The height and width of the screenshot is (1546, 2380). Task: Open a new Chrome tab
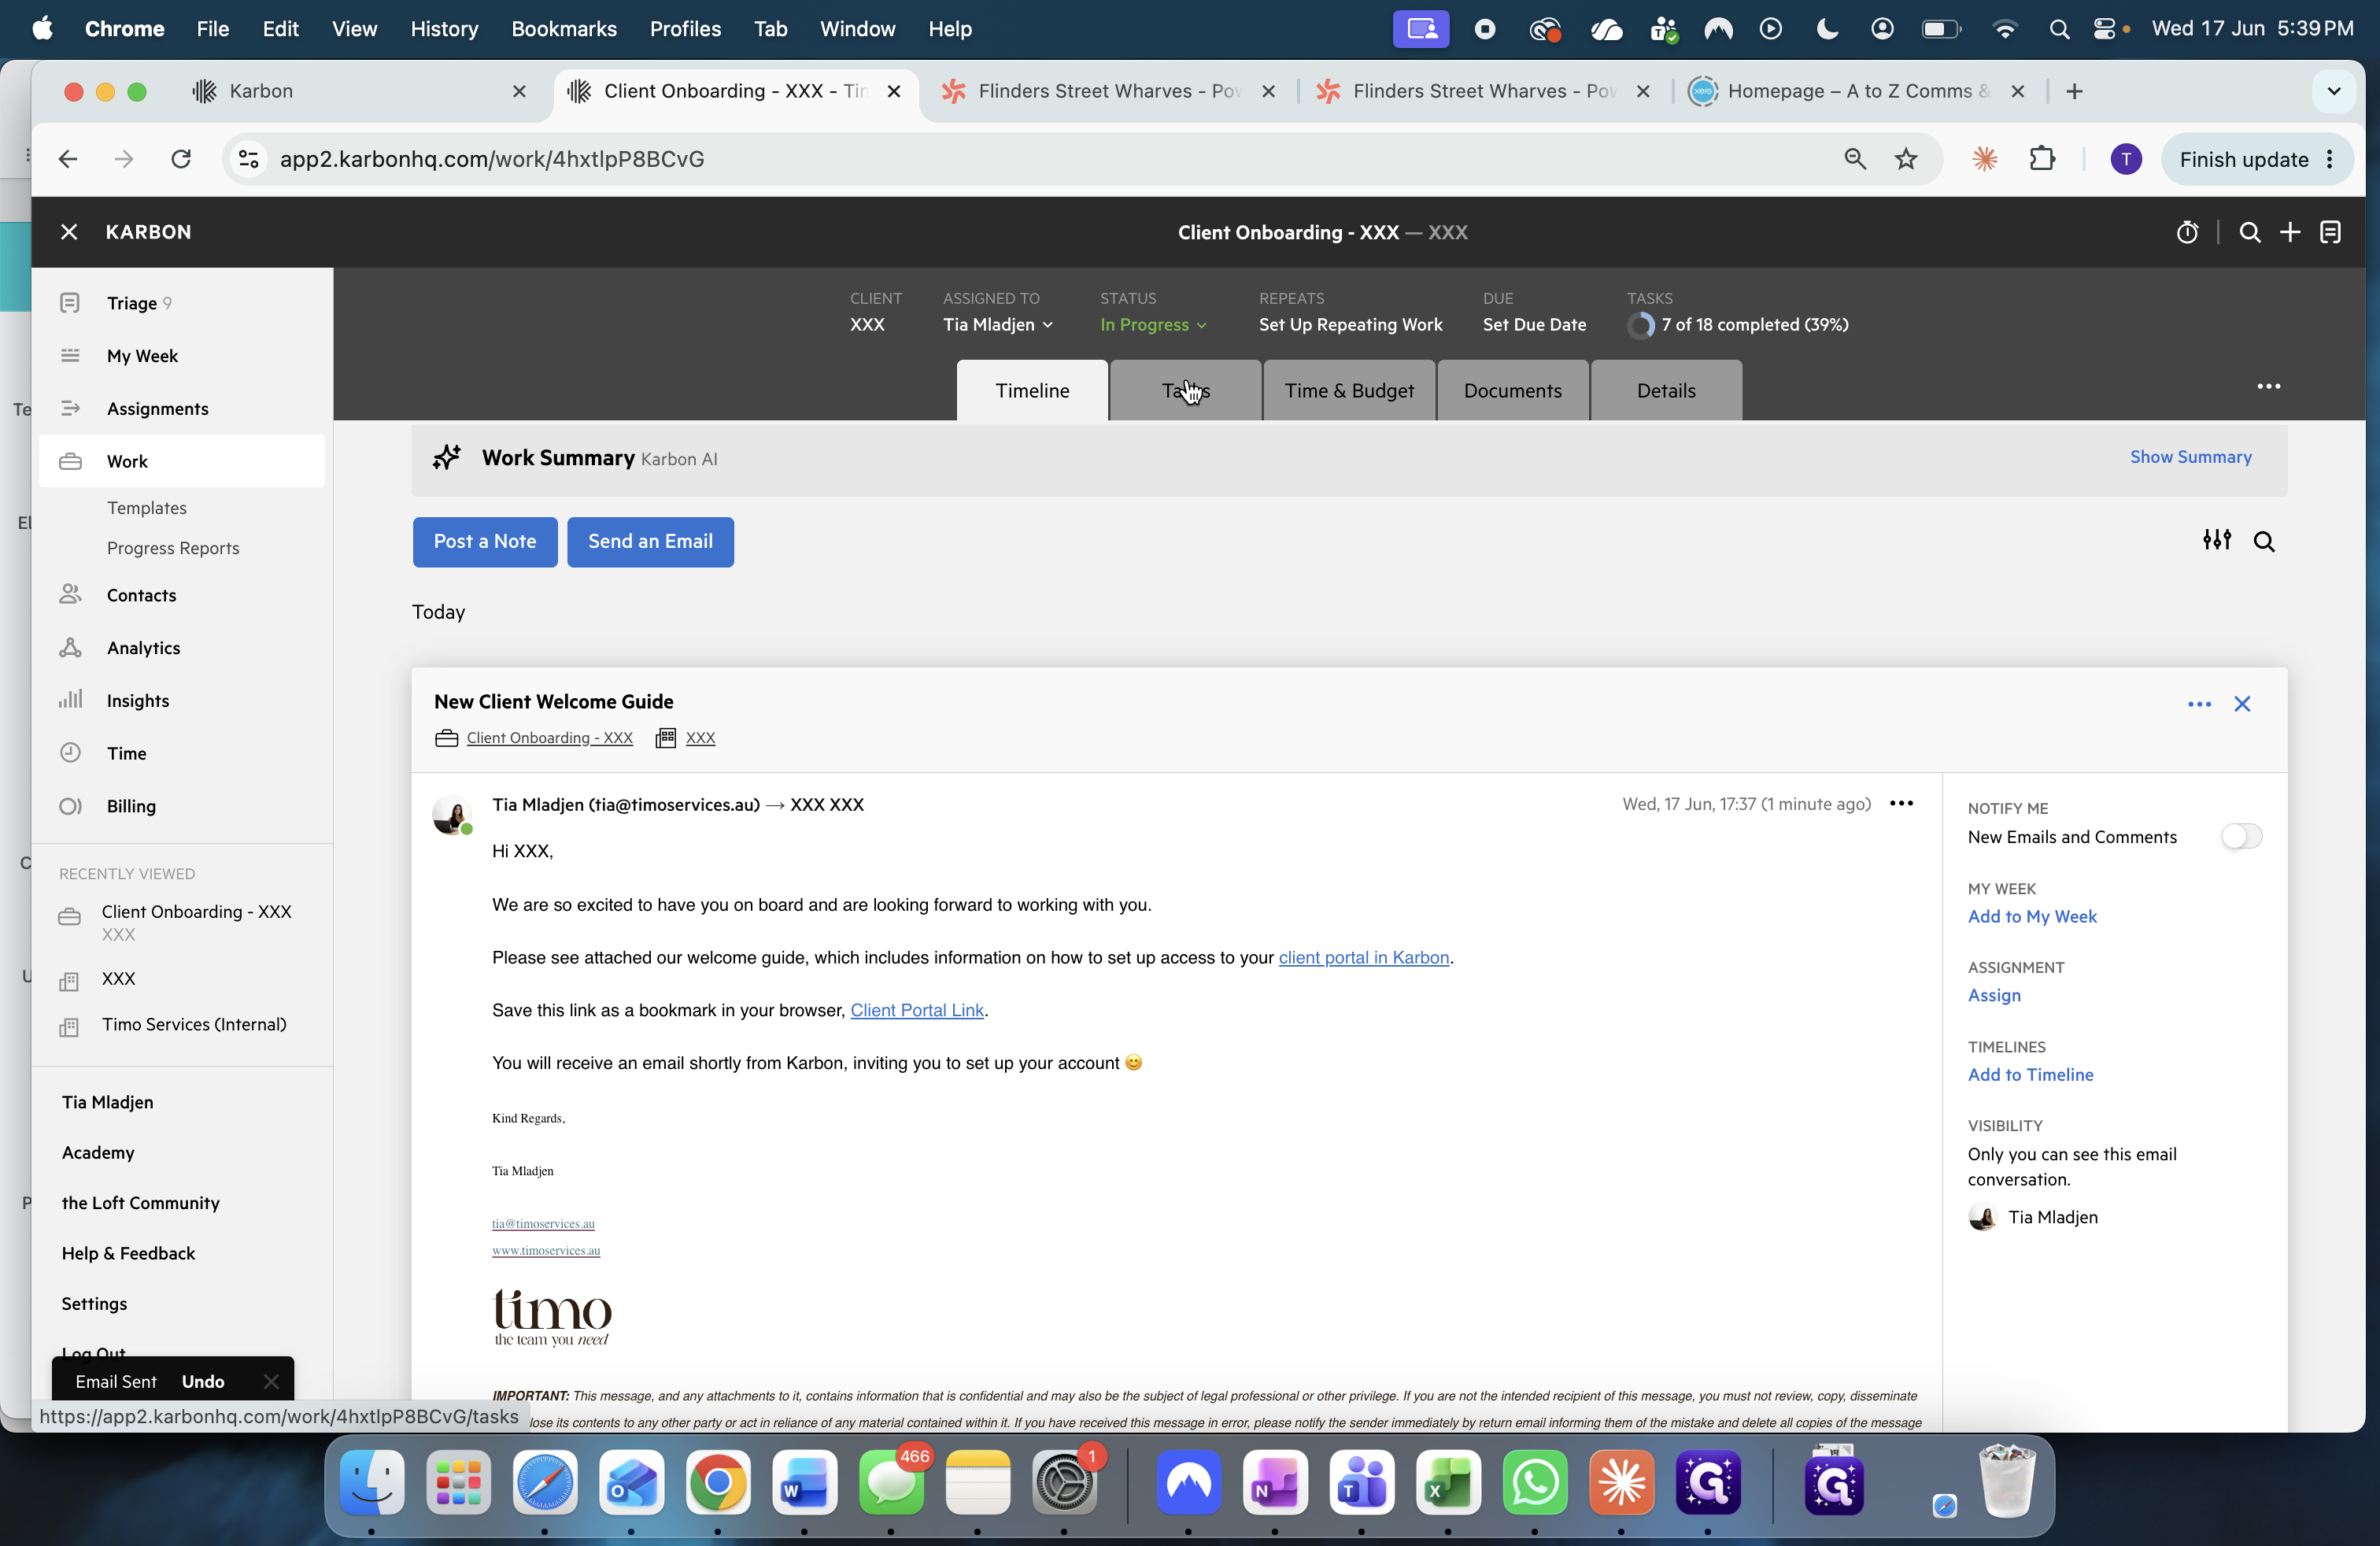click(2075, 91)
